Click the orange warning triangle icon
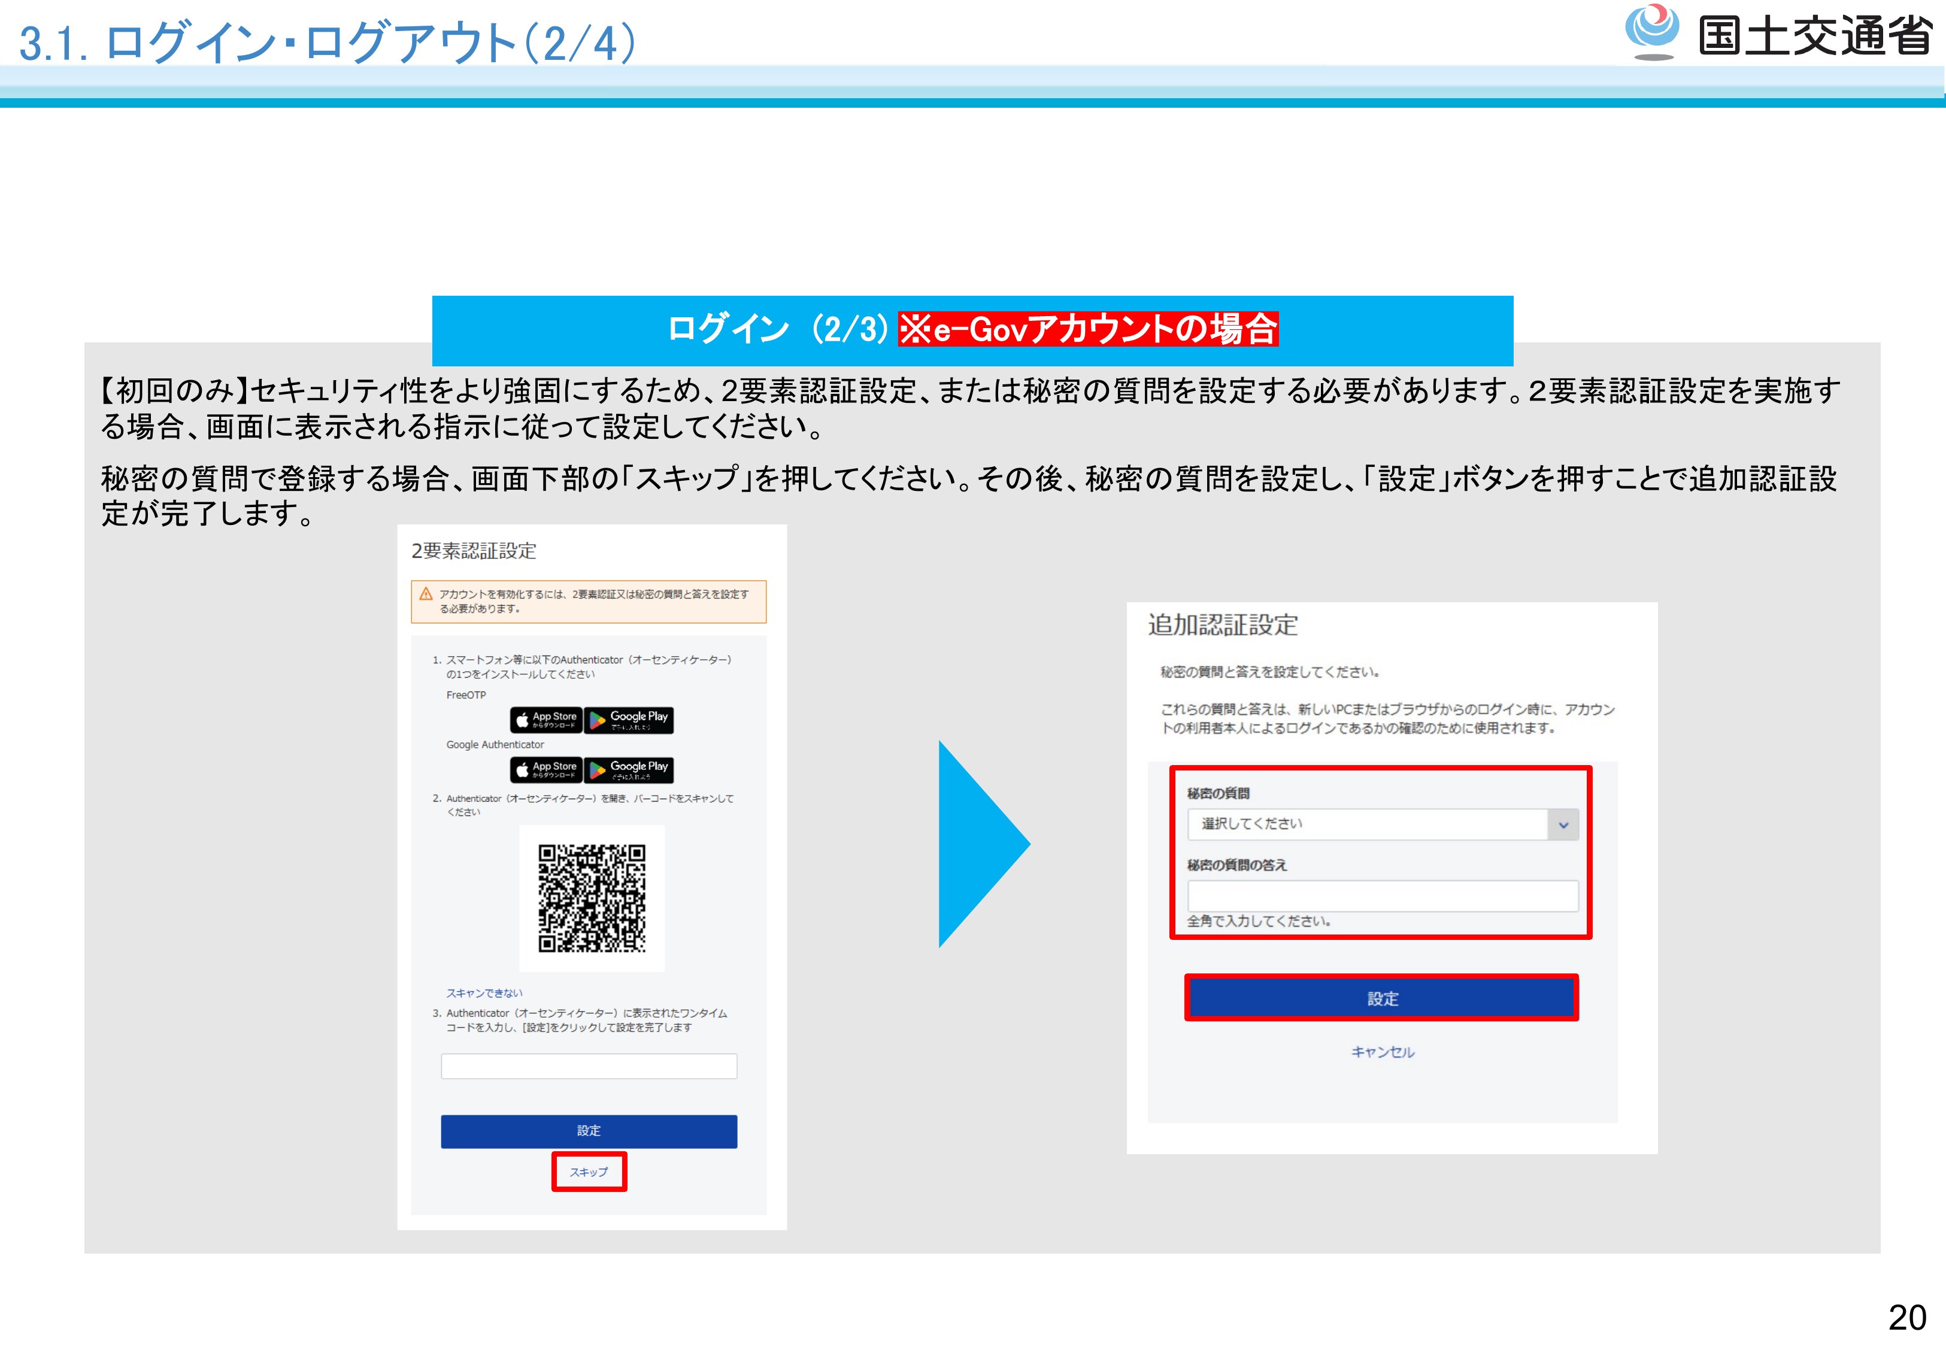 (x=426, y=594)
